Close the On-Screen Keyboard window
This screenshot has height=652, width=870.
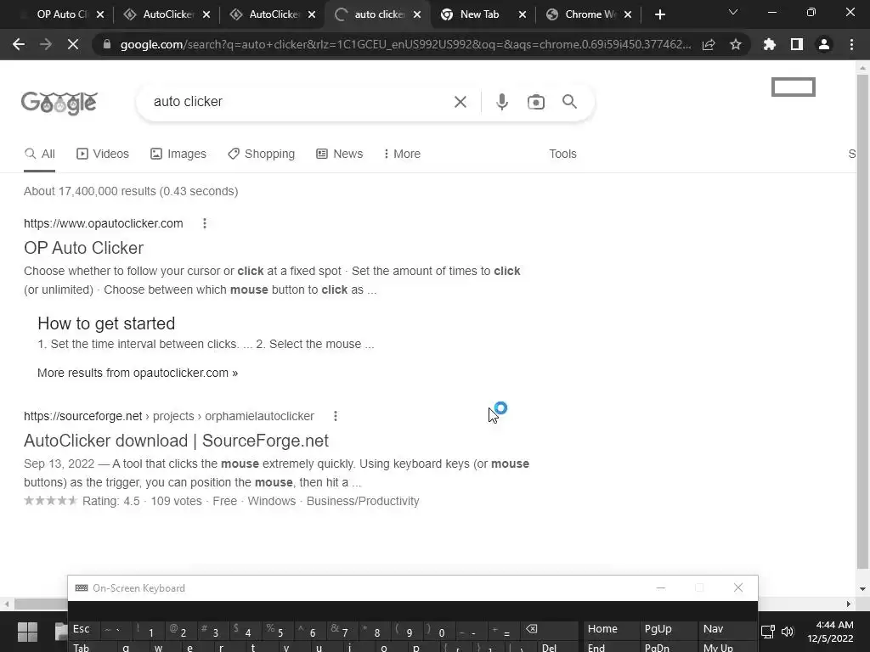(x=738, y=587)
